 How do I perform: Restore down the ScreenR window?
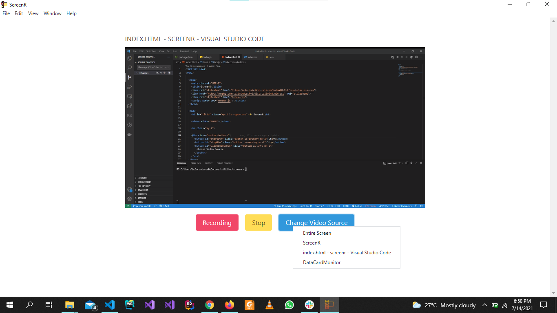[x=528, y=4]
